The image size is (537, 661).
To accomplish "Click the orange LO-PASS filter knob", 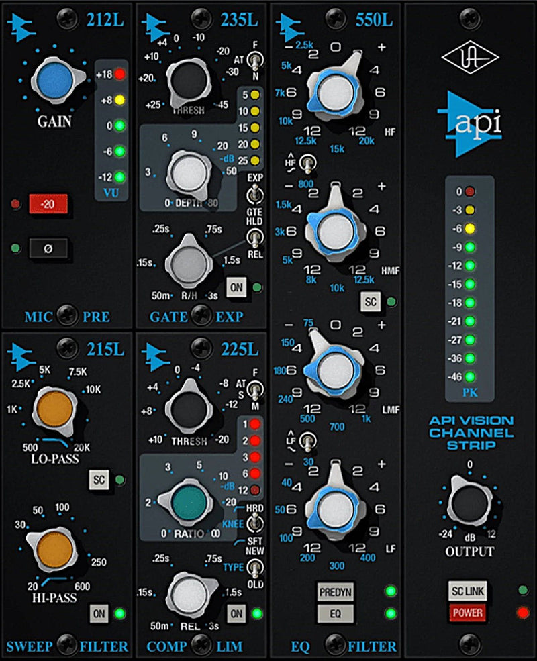I will [x=55, y=410].
